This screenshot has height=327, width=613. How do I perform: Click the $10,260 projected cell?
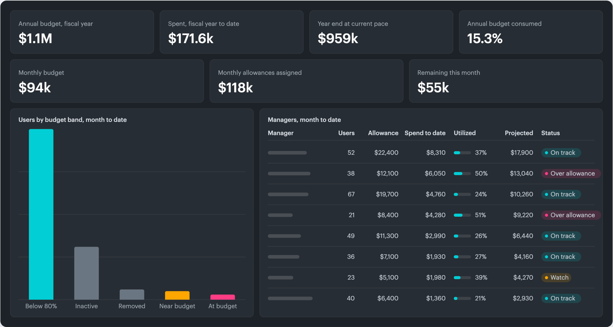(x=522, y=194)
